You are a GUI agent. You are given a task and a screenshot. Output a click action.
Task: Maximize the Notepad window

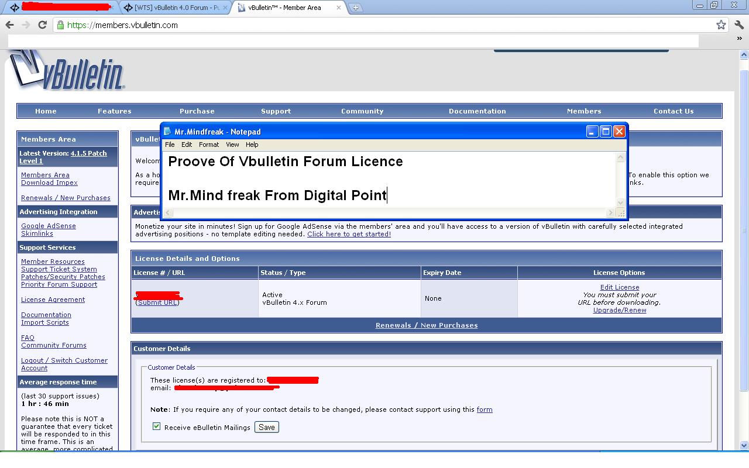(606, 132)
